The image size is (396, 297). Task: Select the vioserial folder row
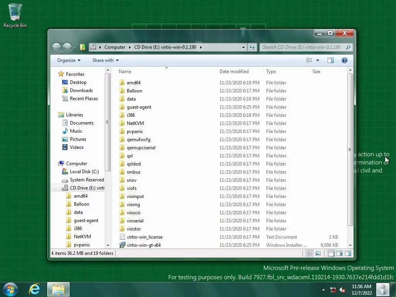(229, 221)
